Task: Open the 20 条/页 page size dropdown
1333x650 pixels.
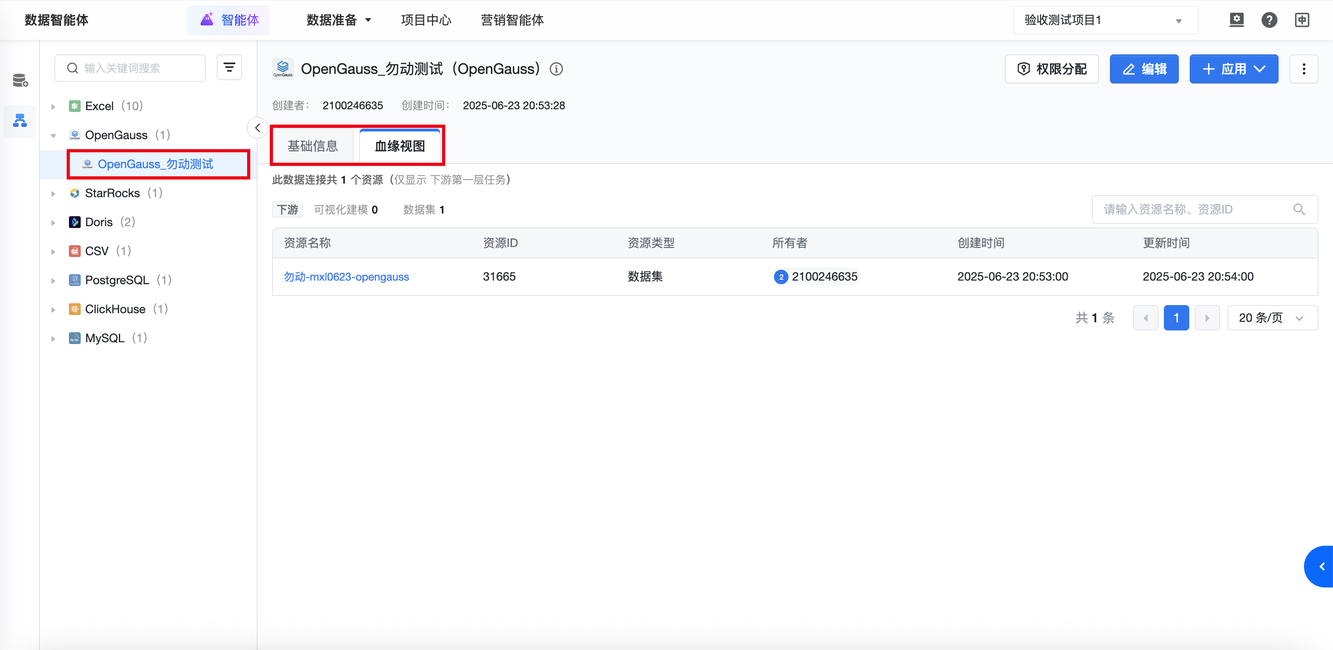Action: [1271, 318]
